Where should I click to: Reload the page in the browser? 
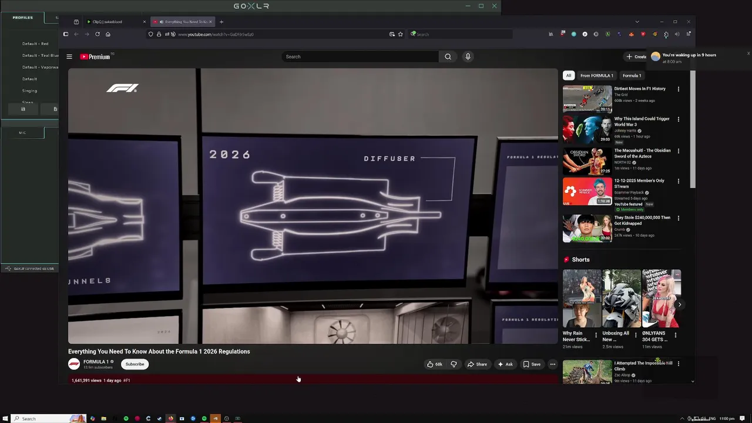[x=98, y=34]
